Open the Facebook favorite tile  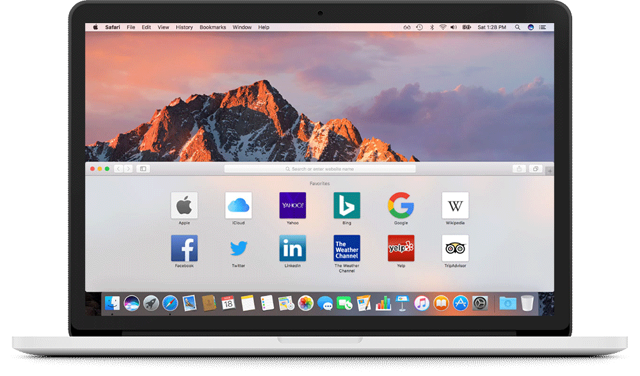coord(184,248)
